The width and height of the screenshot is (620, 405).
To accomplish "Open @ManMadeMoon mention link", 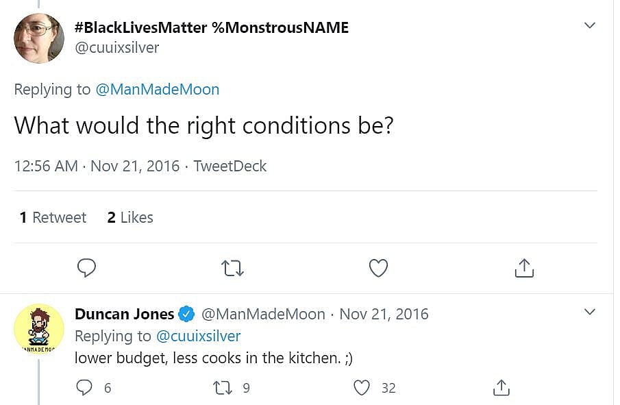I will pos(157,89).
